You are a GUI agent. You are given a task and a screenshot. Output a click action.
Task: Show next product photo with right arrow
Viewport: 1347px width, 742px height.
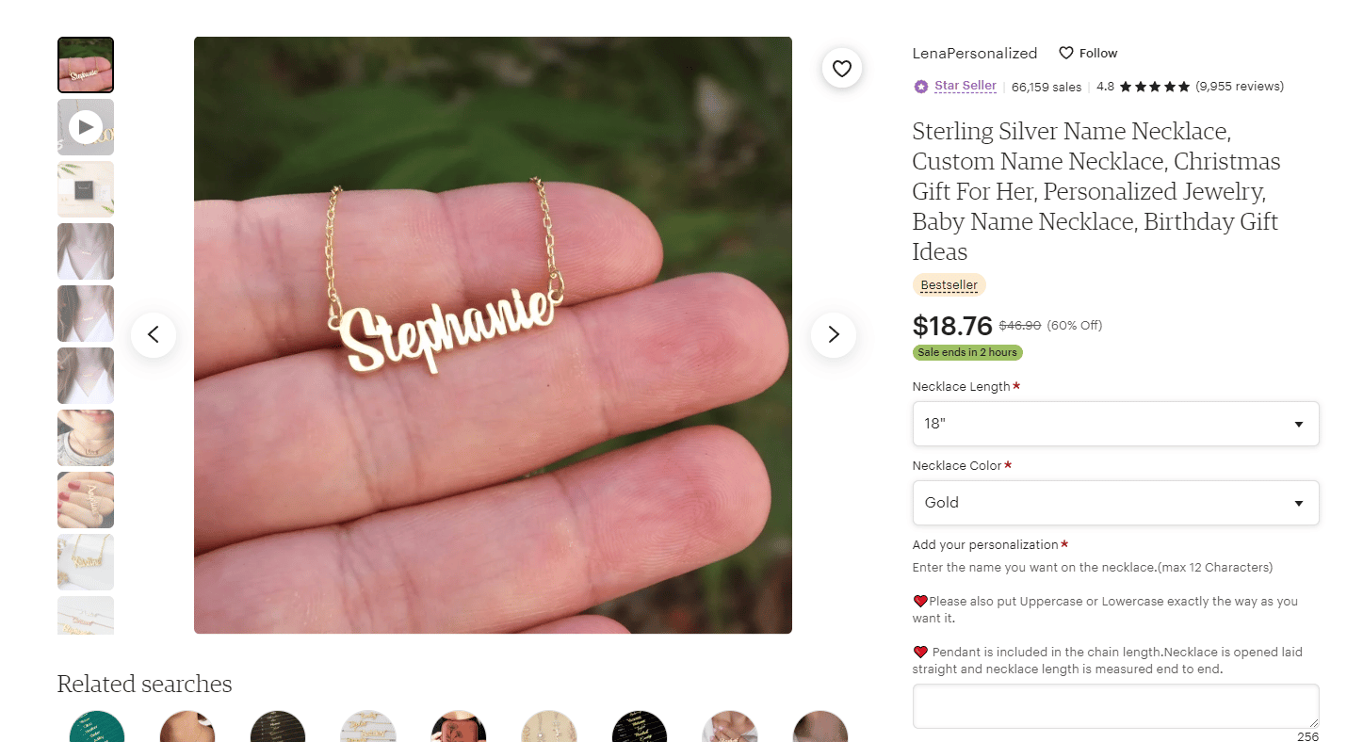point(834,334)
